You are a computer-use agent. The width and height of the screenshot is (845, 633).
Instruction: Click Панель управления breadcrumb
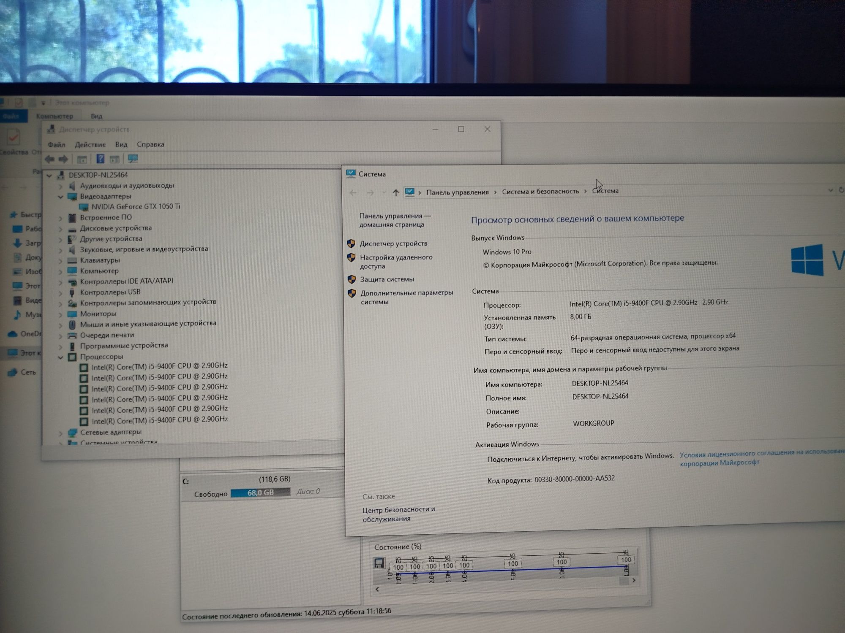click(457, 192)
